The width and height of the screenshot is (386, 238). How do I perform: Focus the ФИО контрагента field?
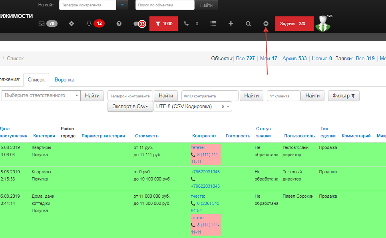(x=210, y=96)
